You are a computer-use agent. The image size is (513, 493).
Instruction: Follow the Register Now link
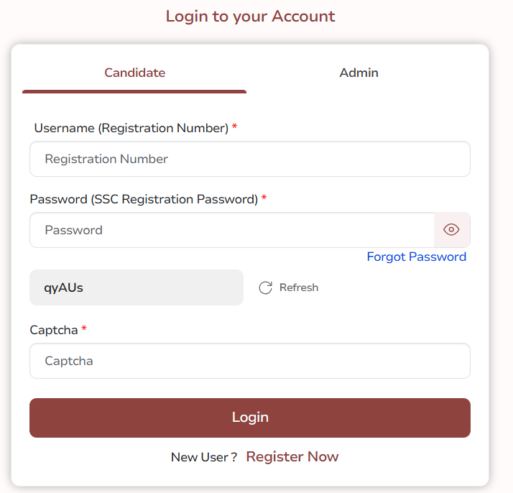[x=292, y=456]
